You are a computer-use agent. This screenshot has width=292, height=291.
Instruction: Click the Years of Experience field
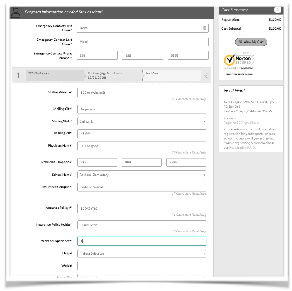coord(141,241)
